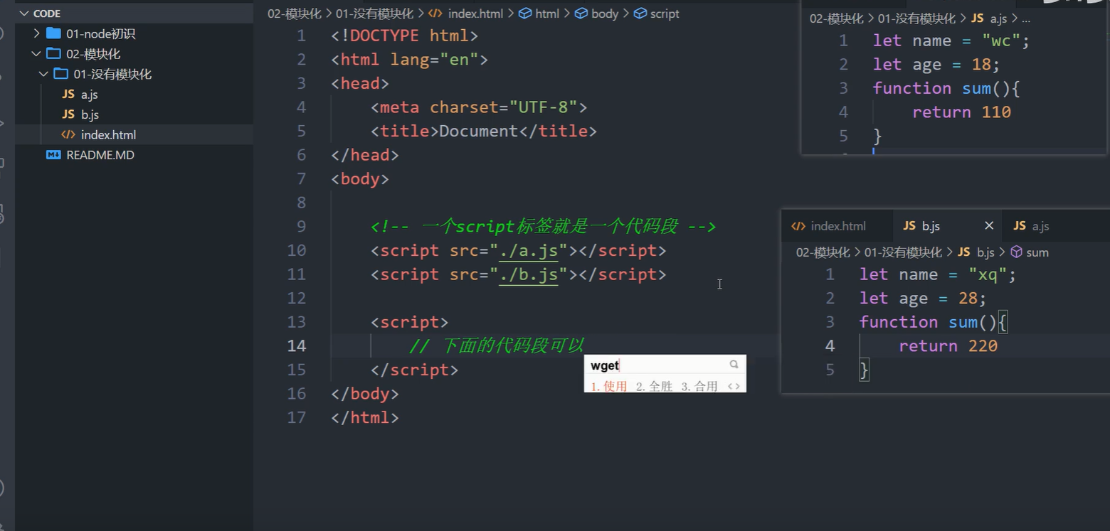Click b.js in the lower panel breadcrumb
The image size is (1110, 531).
click(985, 252)
